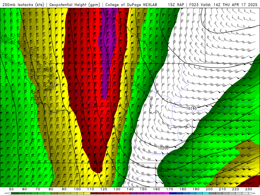Image resolution: width=260 pixels, height=195 pixels.
Task: Click the 10140 height contour label
Action: pyautogui.click(x=191, y=108)
